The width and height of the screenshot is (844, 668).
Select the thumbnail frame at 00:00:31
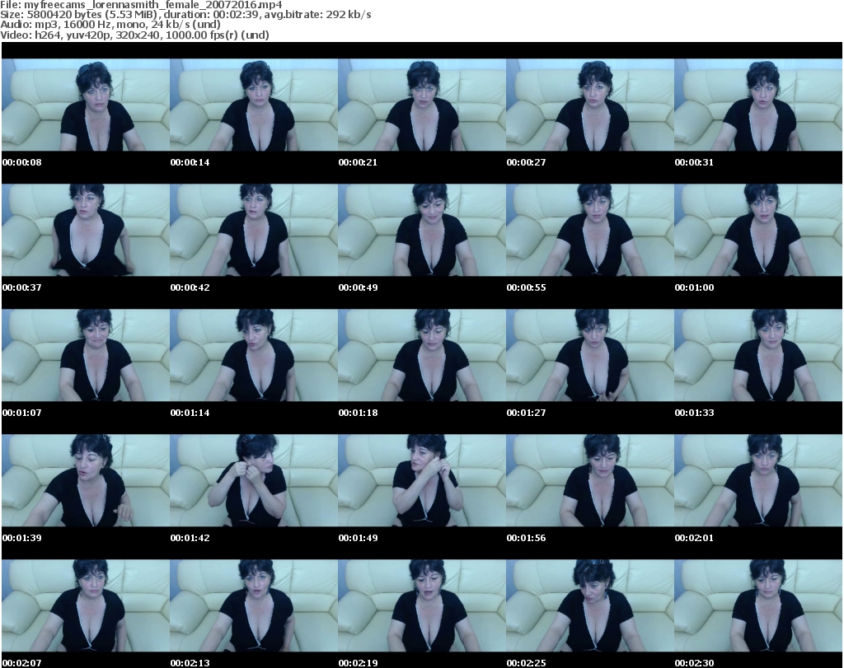758,105
